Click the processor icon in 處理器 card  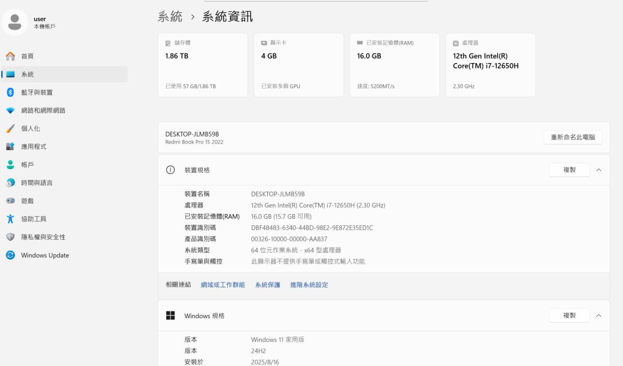456,43
